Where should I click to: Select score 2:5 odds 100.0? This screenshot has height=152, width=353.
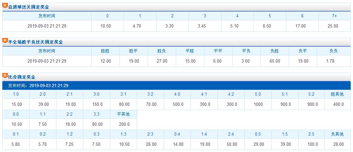(312, 144)
